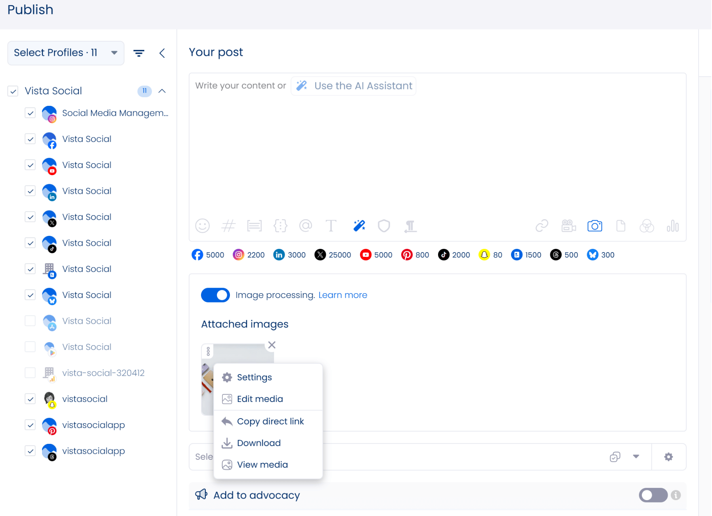Choose Edit media from the context menu
Image resolution: width=712 pixels, height=516 pixels.
[260, 399]
